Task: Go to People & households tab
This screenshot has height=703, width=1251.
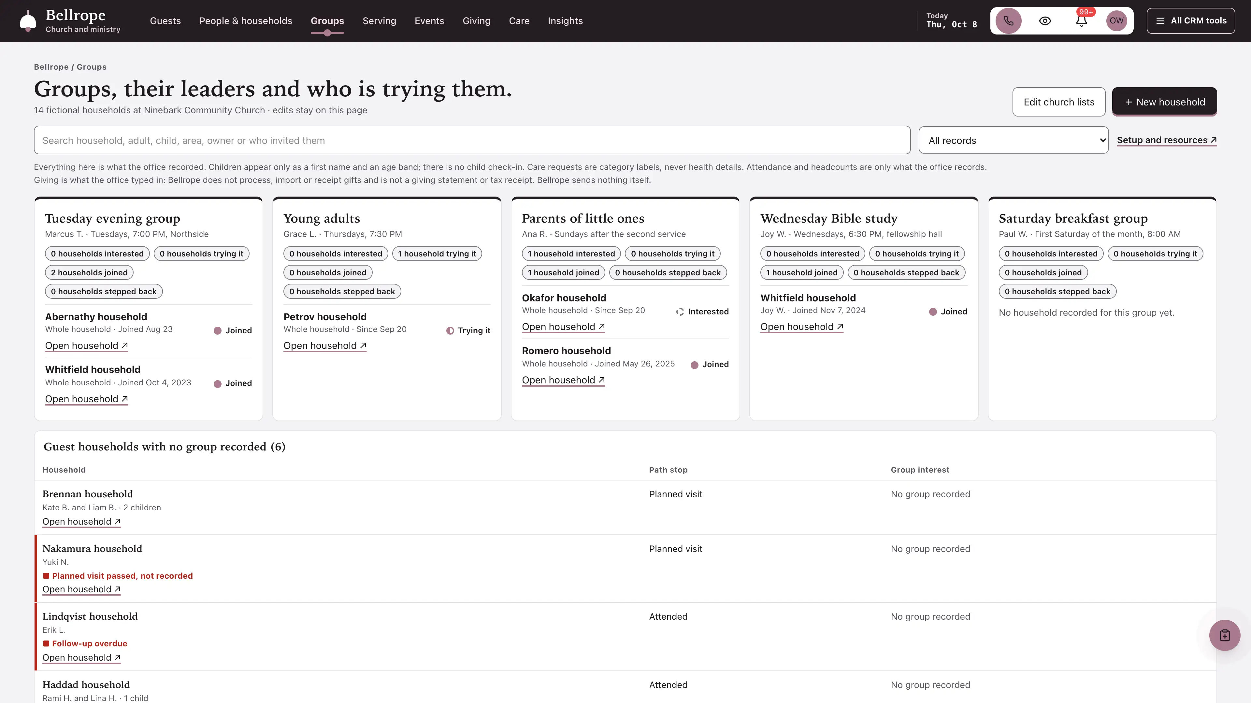Action: click(x=246, y=21)
